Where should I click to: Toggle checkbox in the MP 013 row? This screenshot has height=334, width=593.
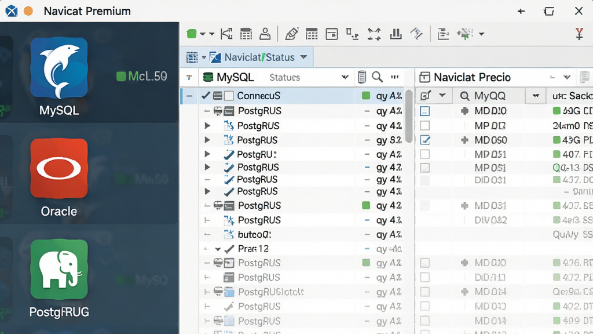coord(425,125)
